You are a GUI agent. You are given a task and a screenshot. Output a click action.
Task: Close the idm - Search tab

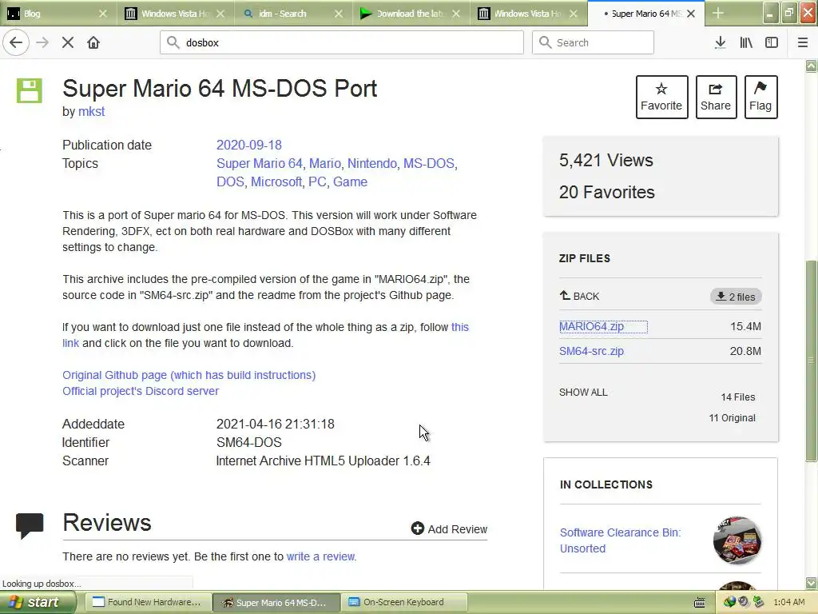[339, 14]
